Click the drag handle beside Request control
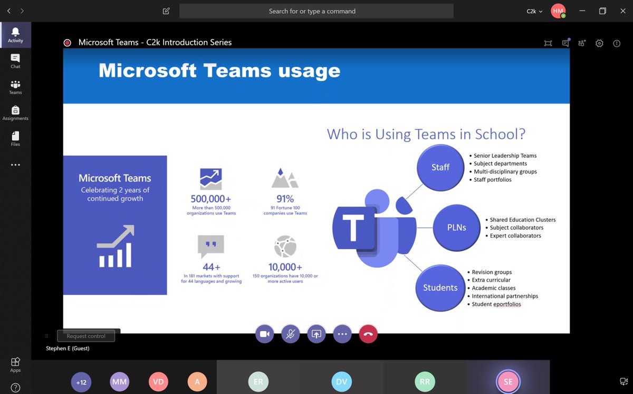This screenshot has width=633, height=394. (47, 336)
